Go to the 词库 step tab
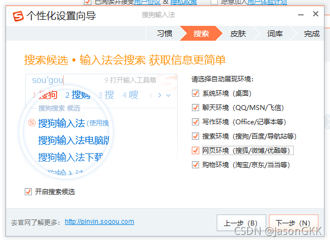This screenshot has width=330, height=242. (275, 34)
